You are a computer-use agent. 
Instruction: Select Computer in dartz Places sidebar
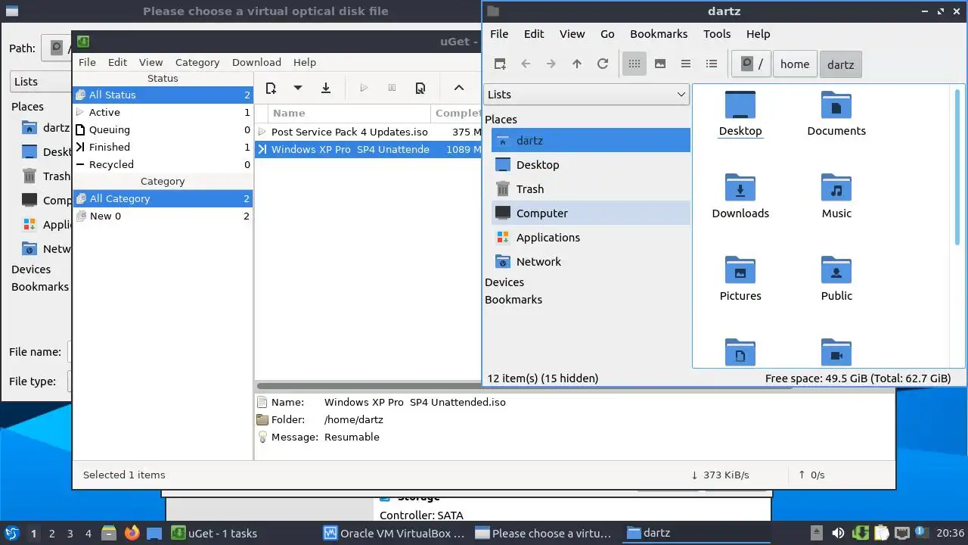tap(591, 213)
